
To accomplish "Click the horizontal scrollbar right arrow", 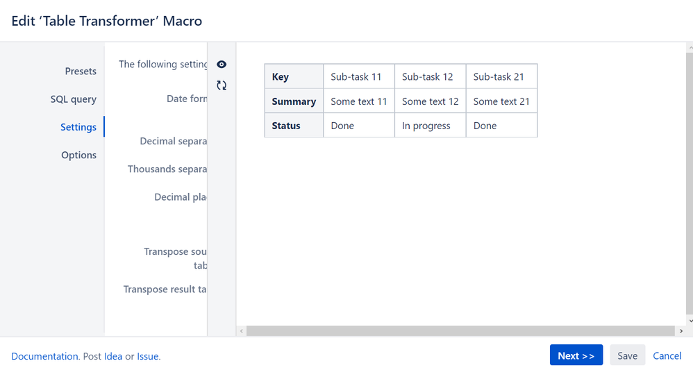I will (x=681, y=331).
